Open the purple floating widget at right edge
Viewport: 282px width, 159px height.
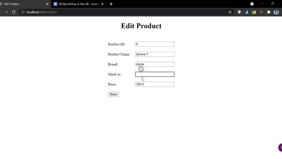(280, 148)
